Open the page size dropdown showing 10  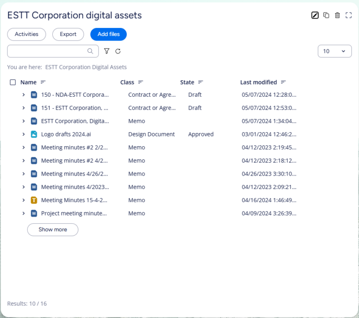334,51
